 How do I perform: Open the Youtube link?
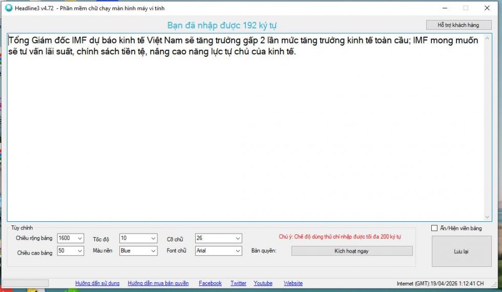[x=263, y=283]
